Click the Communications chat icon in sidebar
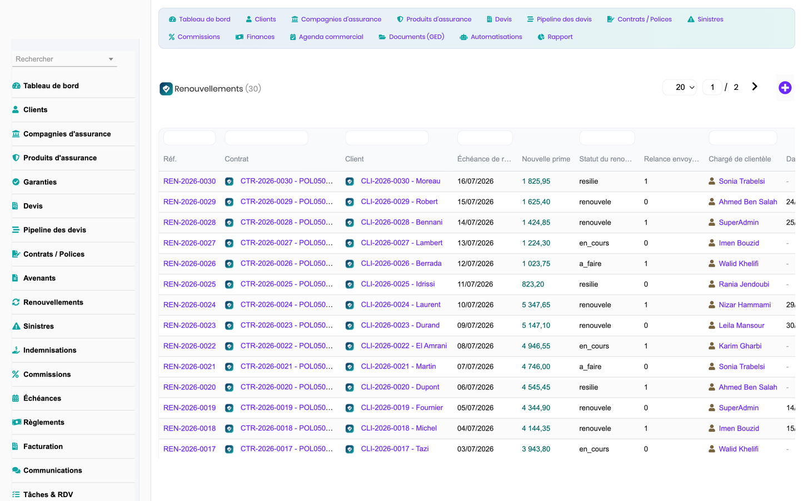Viewport: 803px width, 501px height. [x=17, y=470]
